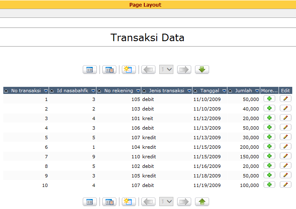The height and width of the screenshot is (209, 296).
Task: Click the Tanggal column header label
Action: tap(210, 91)
